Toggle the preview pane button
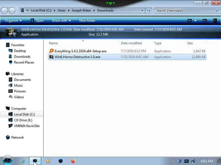This screenshot has height=165, width=221. tap(205, 21)
